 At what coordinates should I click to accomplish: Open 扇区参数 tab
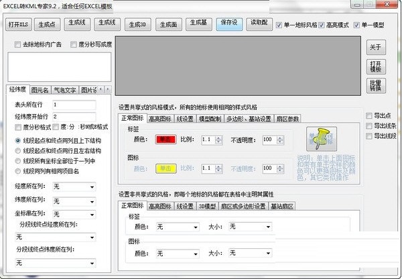(x=287, y=119)
